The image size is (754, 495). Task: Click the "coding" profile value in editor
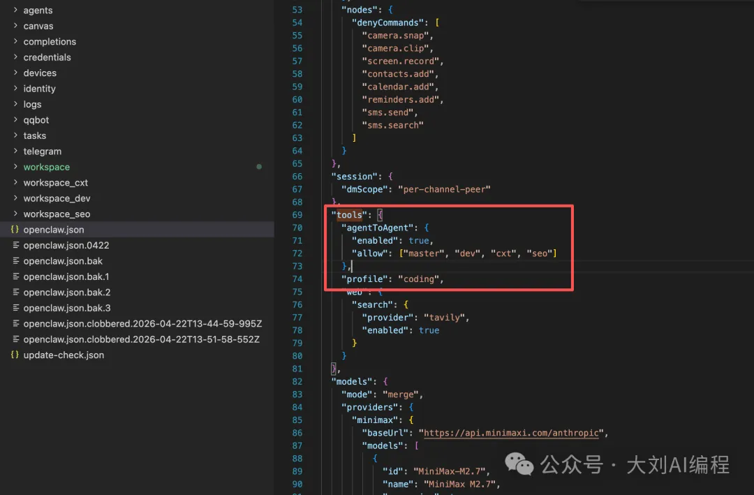pos(420,279)
